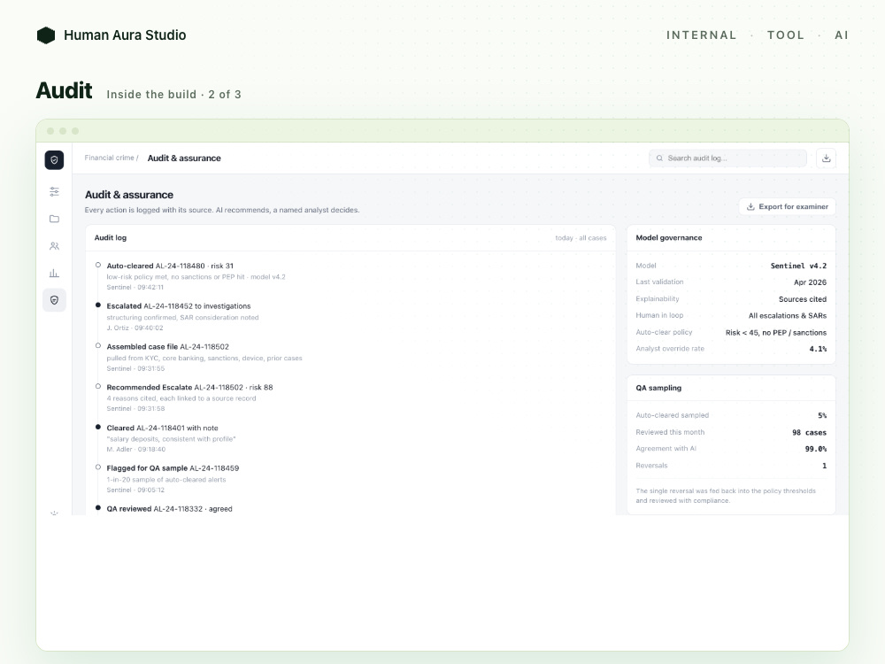
Task: Click the Financial crime breadcrumb
Action: 110,158
